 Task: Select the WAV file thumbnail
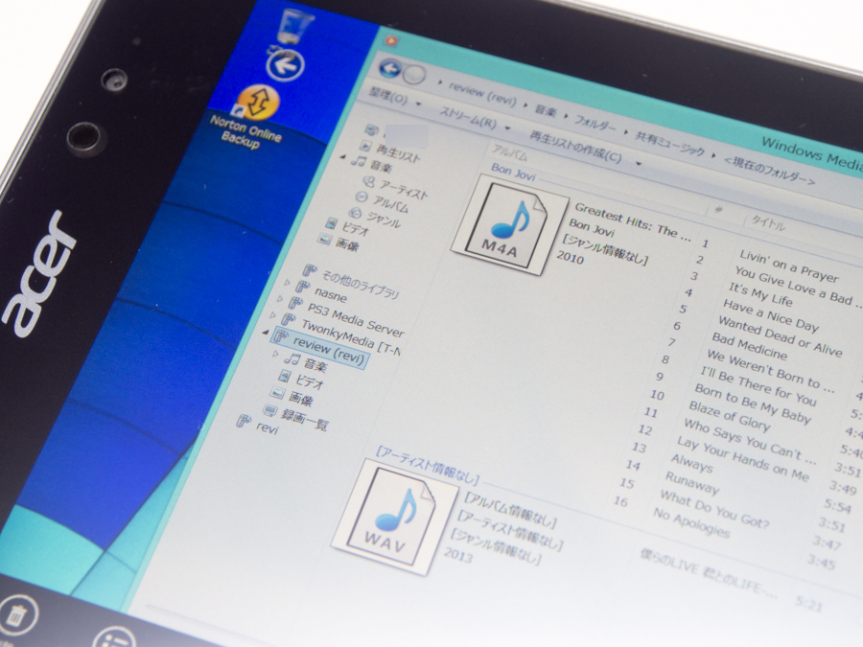394,516
